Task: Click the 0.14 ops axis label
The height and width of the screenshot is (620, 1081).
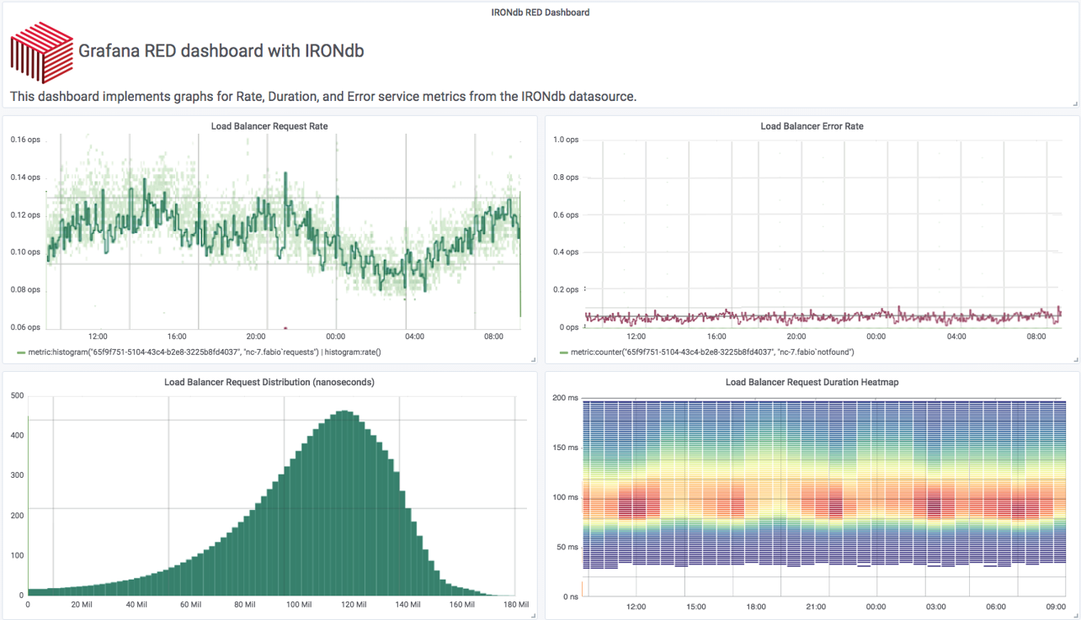Action: coord(25,178)
